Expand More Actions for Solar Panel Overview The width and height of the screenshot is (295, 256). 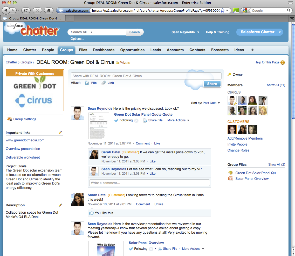tap(193, 249)
